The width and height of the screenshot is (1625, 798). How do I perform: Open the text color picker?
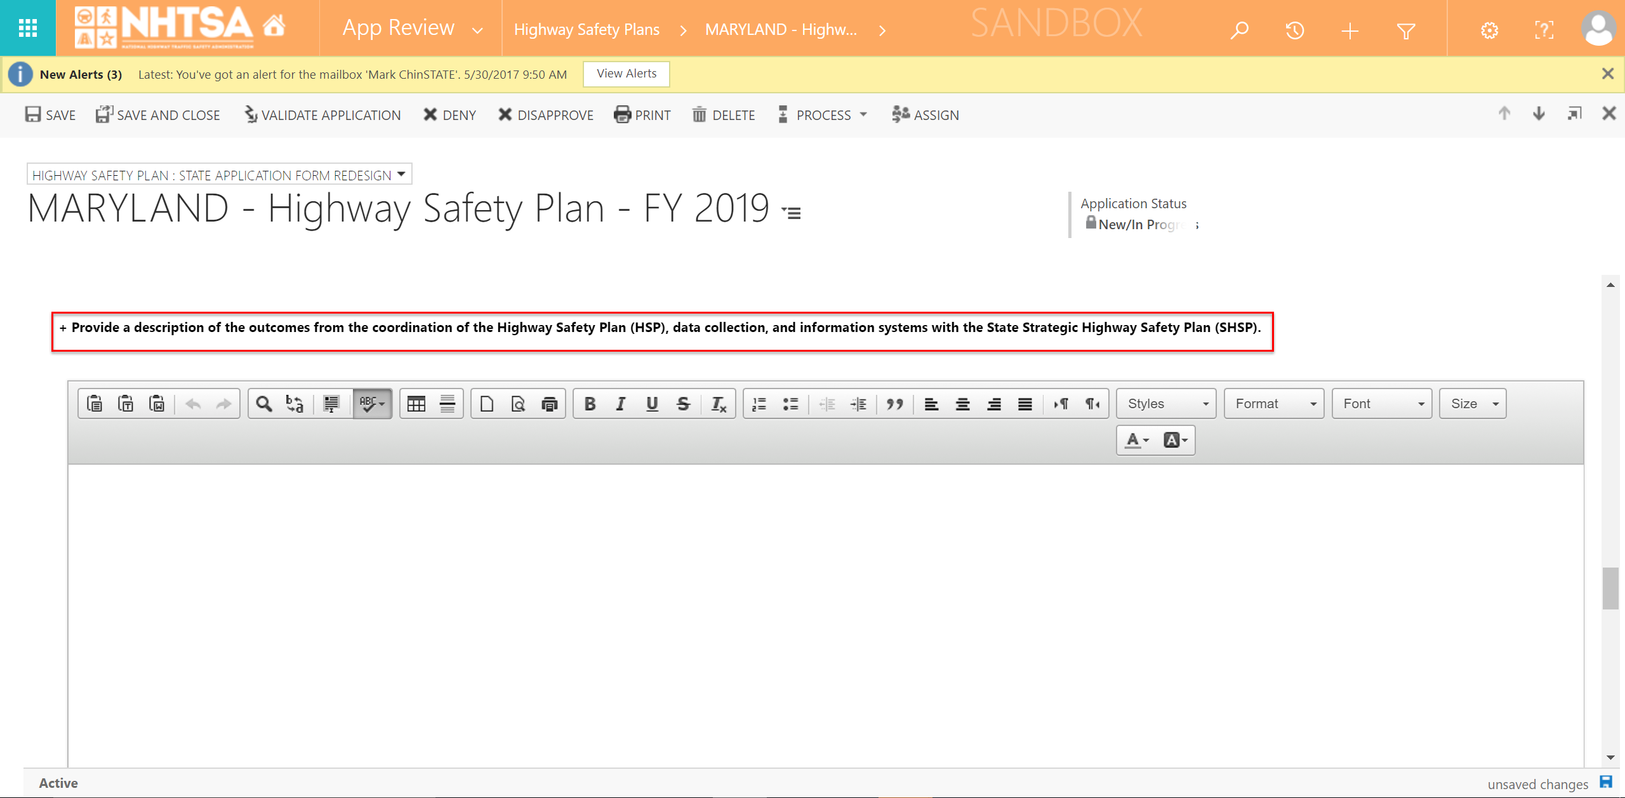tap(1137, 440)
